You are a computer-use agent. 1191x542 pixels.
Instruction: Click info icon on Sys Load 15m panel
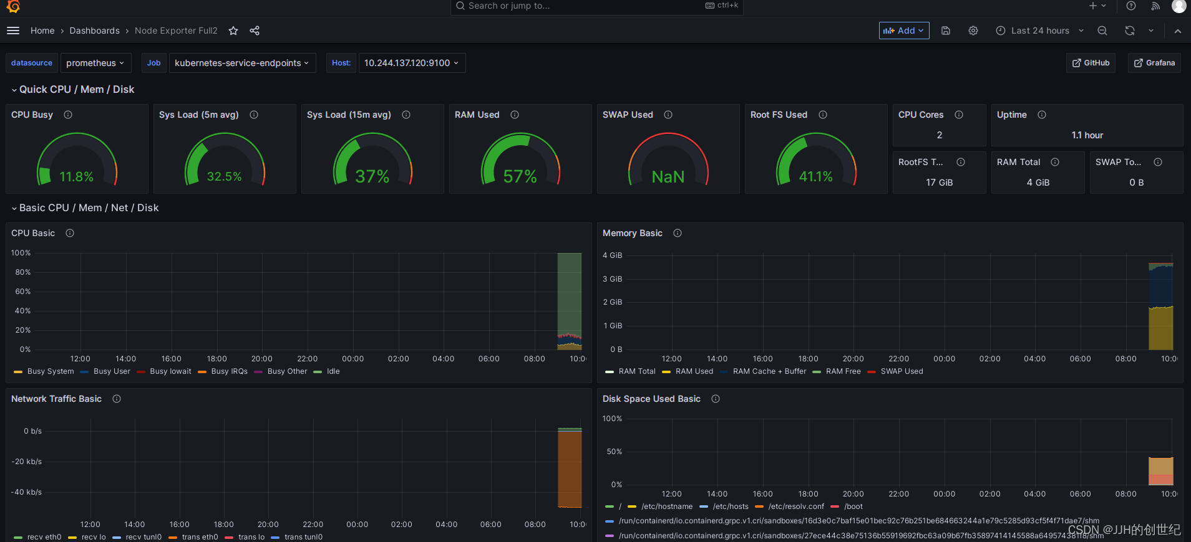[406, 115]
